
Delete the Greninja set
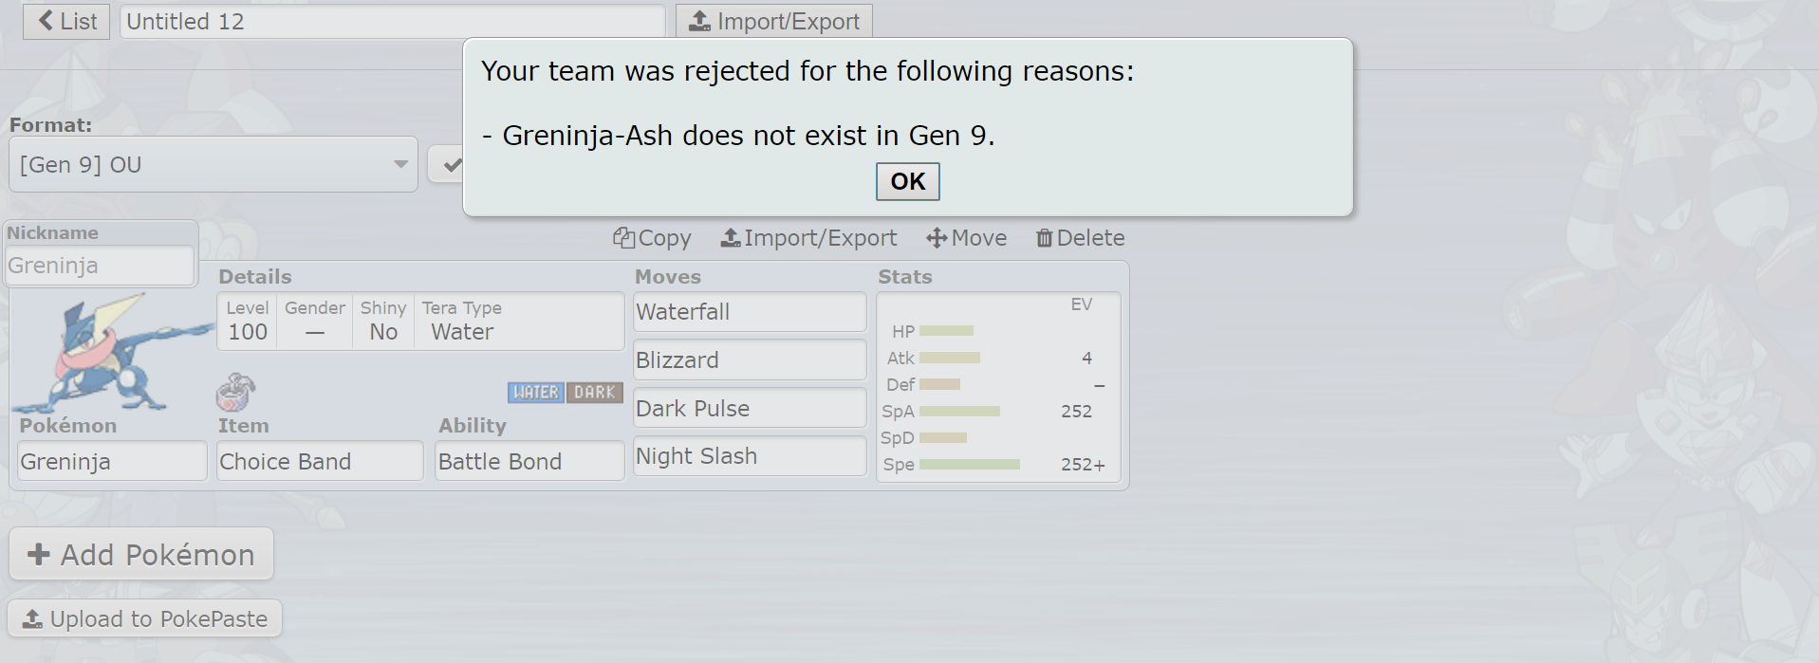coord(1080,238)
